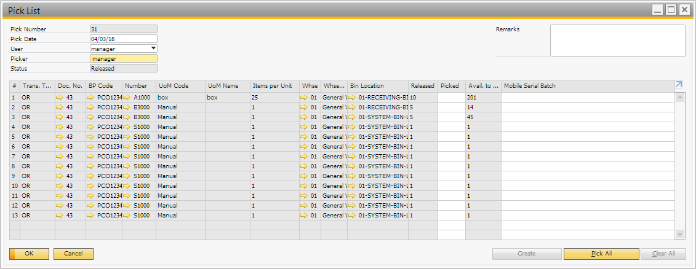Click the Pick Date field

(x=123, y=39)
